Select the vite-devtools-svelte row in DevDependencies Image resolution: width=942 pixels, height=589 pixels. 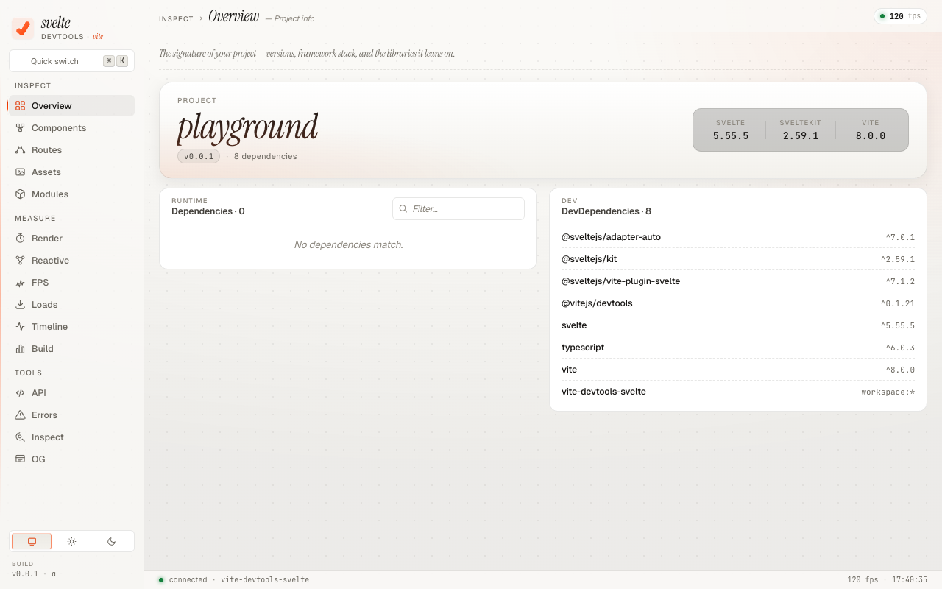pyautogui.click(x=738, y=392)
